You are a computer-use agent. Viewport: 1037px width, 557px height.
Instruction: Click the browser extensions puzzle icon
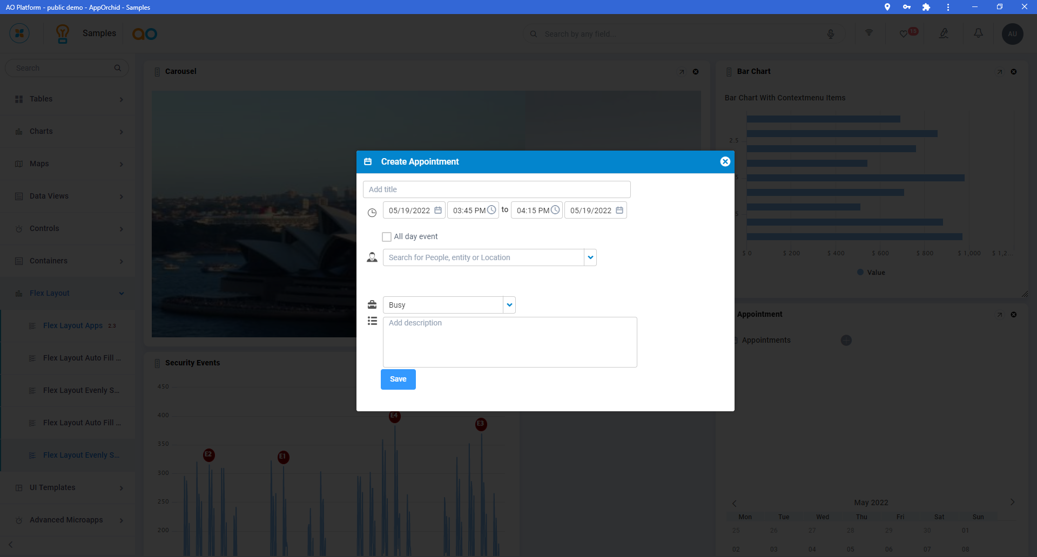926,7
